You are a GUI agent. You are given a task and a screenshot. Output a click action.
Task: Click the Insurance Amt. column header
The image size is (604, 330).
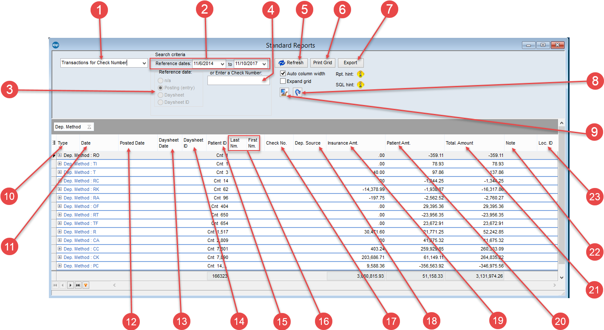[x=356, y=143]
